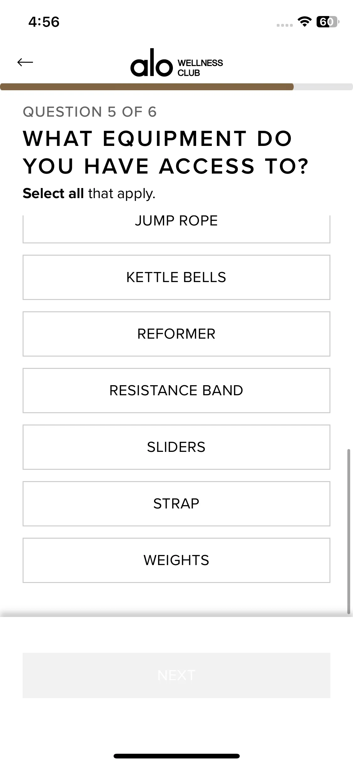Tap the back arrow icon
This screenshot has height=766, width=353.
pyautogui.click(x=25, y=62)
